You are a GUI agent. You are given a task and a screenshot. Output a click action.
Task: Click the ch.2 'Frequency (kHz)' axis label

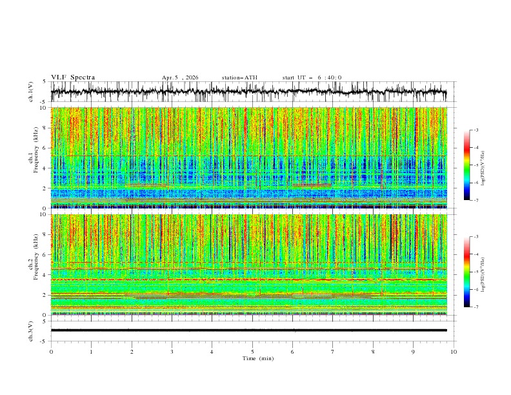tap(36, 257)
